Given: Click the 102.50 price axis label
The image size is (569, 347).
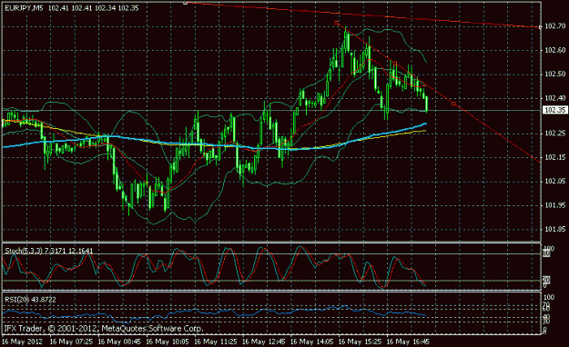Looking at the screenshot, I should tap(555, 74).
